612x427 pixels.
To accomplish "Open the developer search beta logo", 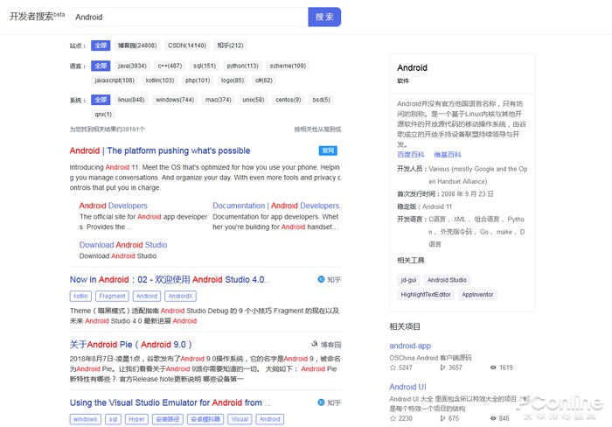I will pos(37,16).
